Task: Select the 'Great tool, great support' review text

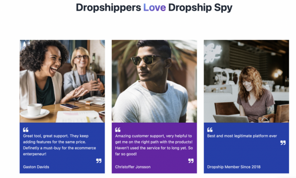Action: 60,145
